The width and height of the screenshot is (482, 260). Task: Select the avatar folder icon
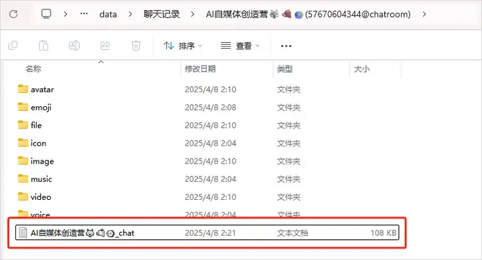pos(23,89)
